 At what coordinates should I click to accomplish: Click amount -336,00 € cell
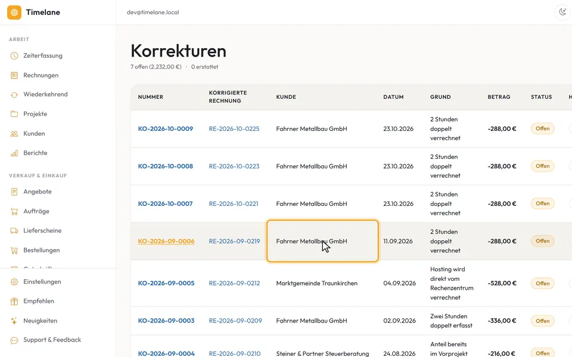click(502, 321)
